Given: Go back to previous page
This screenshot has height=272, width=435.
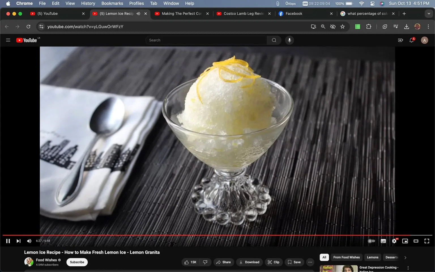Looking at the screenshot, I should 7,27.
